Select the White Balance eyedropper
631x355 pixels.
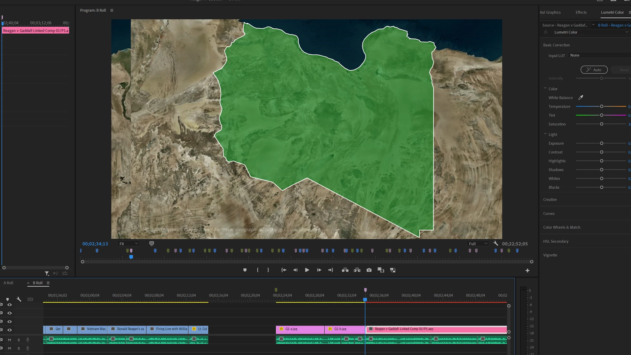click(581, 98)
